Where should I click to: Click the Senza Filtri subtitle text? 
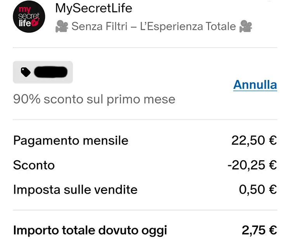coord(154,26)
